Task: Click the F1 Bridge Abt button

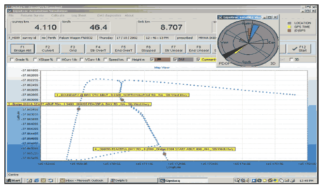Action: point(23,49)
